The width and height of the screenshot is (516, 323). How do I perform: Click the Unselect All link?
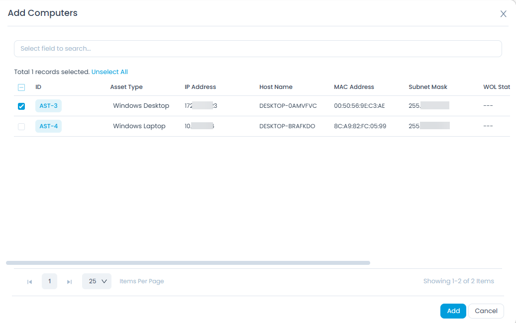point(109,72)
